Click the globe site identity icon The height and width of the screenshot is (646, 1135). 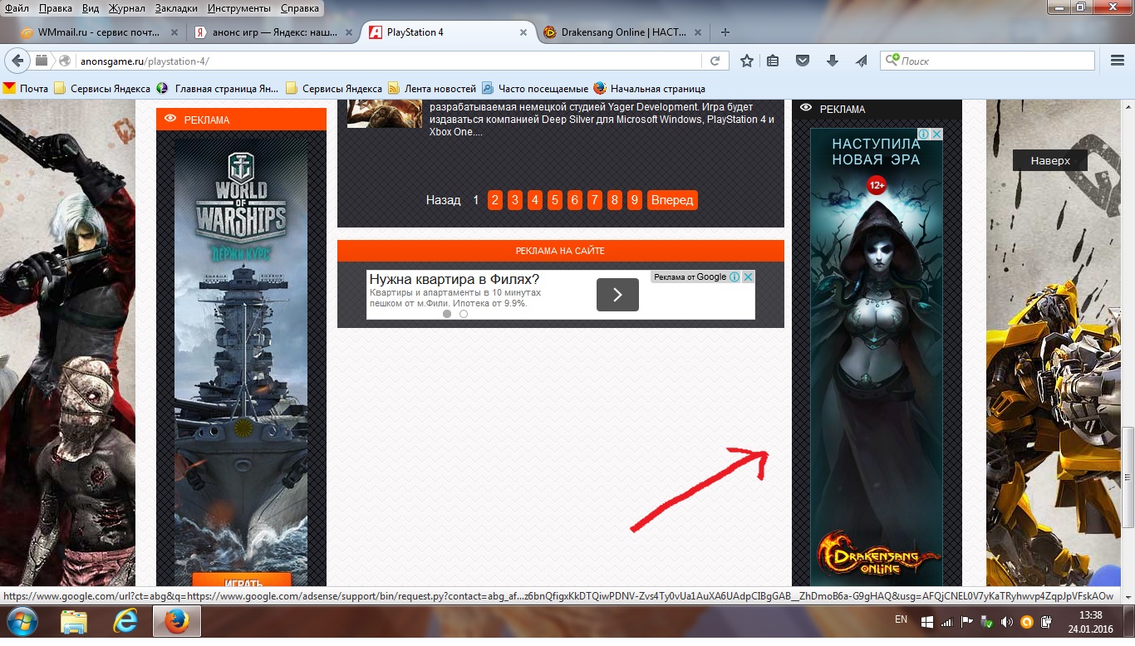point(64,61)
